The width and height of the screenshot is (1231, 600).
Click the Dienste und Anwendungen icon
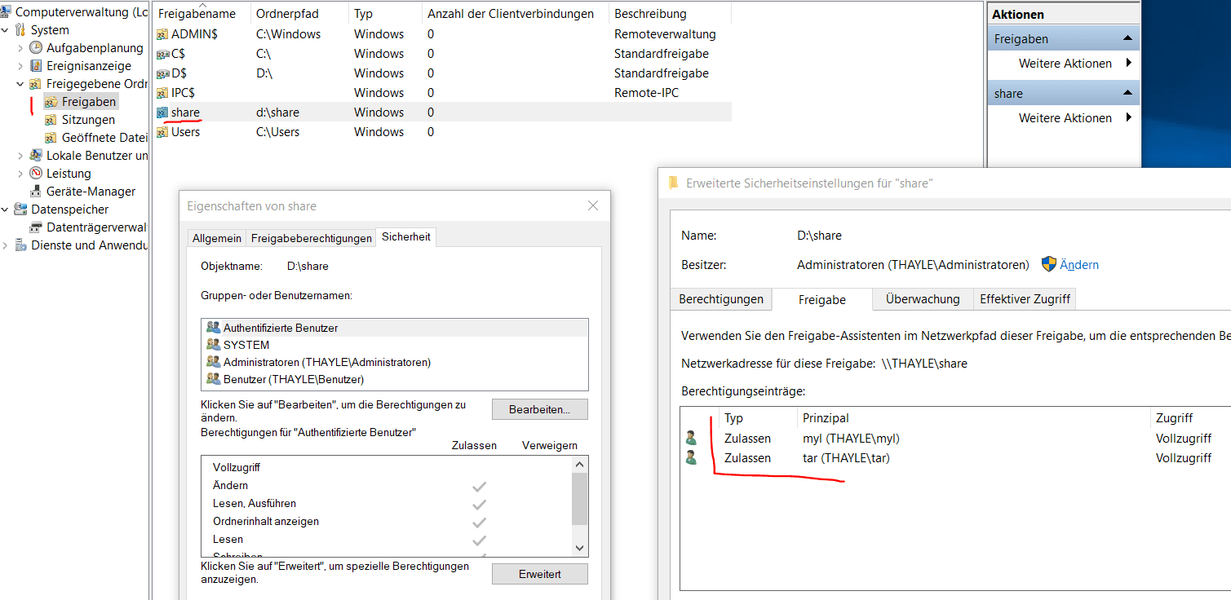(x=20, y=245)
